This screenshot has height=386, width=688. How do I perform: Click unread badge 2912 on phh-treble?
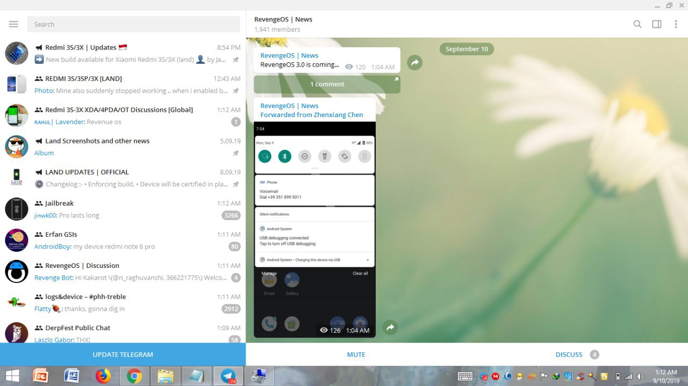pos(231,309)
